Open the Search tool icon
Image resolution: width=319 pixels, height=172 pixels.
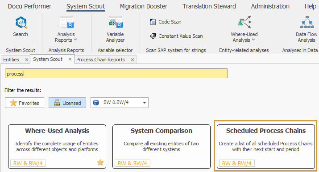(21, 22)
